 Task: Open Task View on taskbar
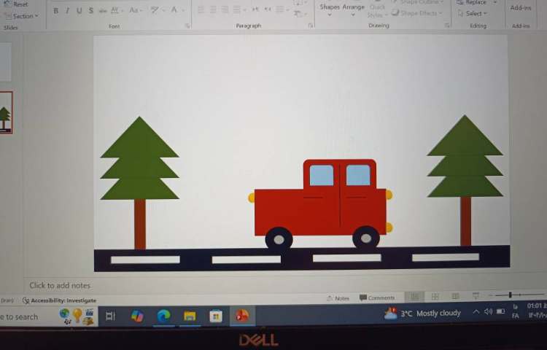pyautogui.click(x=111, y=316)
